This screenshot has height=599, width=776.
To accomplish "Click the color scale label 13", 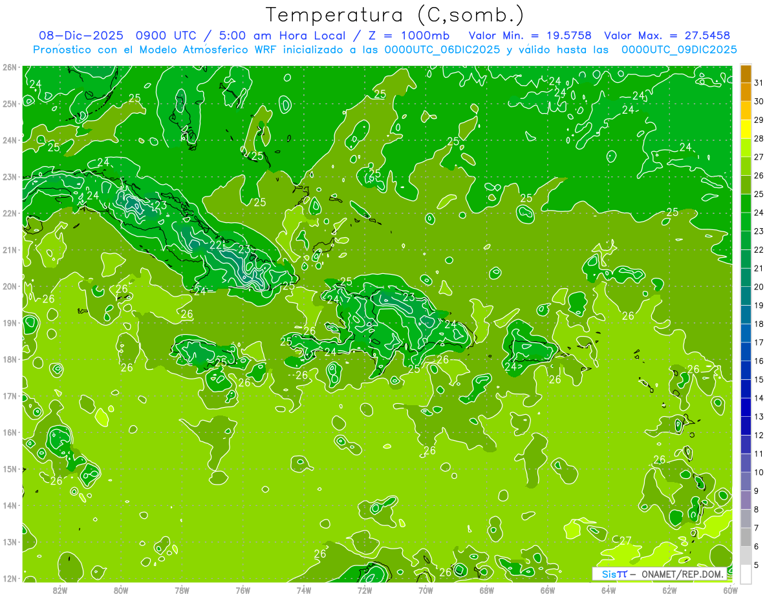I will [x=759, y=416].
